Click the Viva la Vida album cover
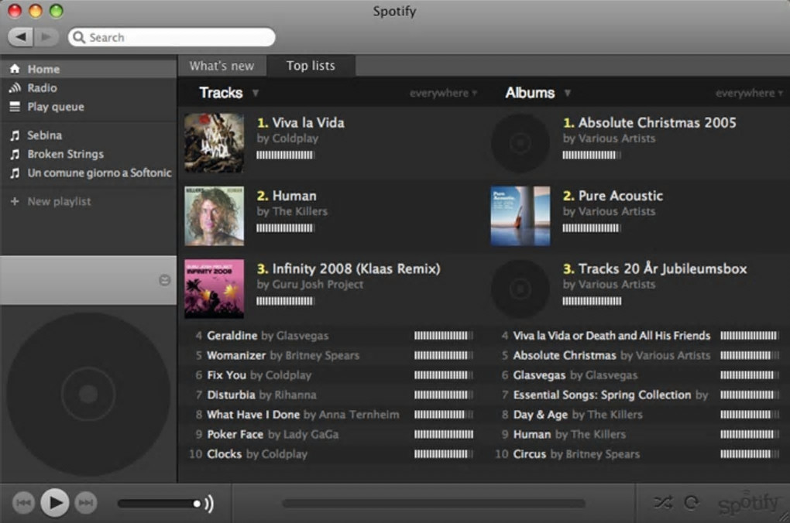 214,143
